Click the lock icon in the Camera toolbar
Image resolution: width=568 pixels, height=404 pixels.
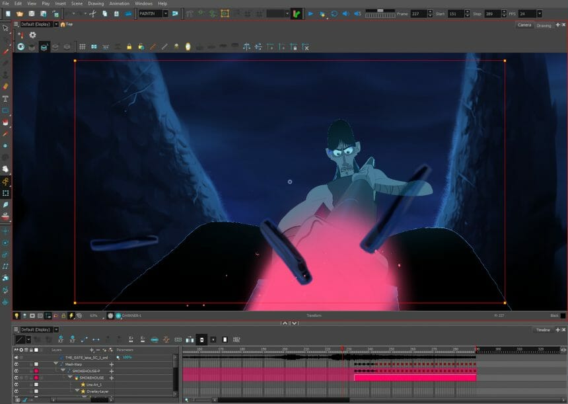[128, 47]
